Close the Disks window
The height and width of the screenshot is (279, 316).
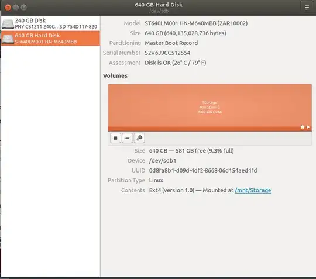click(8, 8)
